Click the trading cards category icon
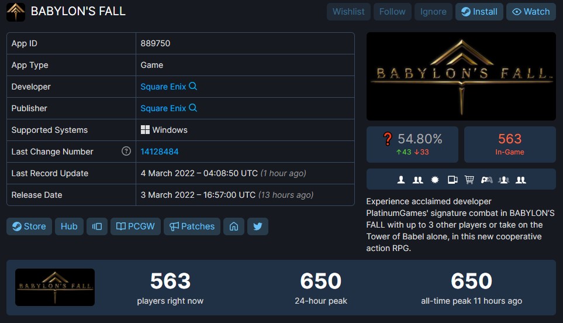This screenshot has height=323, width=563. 453,180
